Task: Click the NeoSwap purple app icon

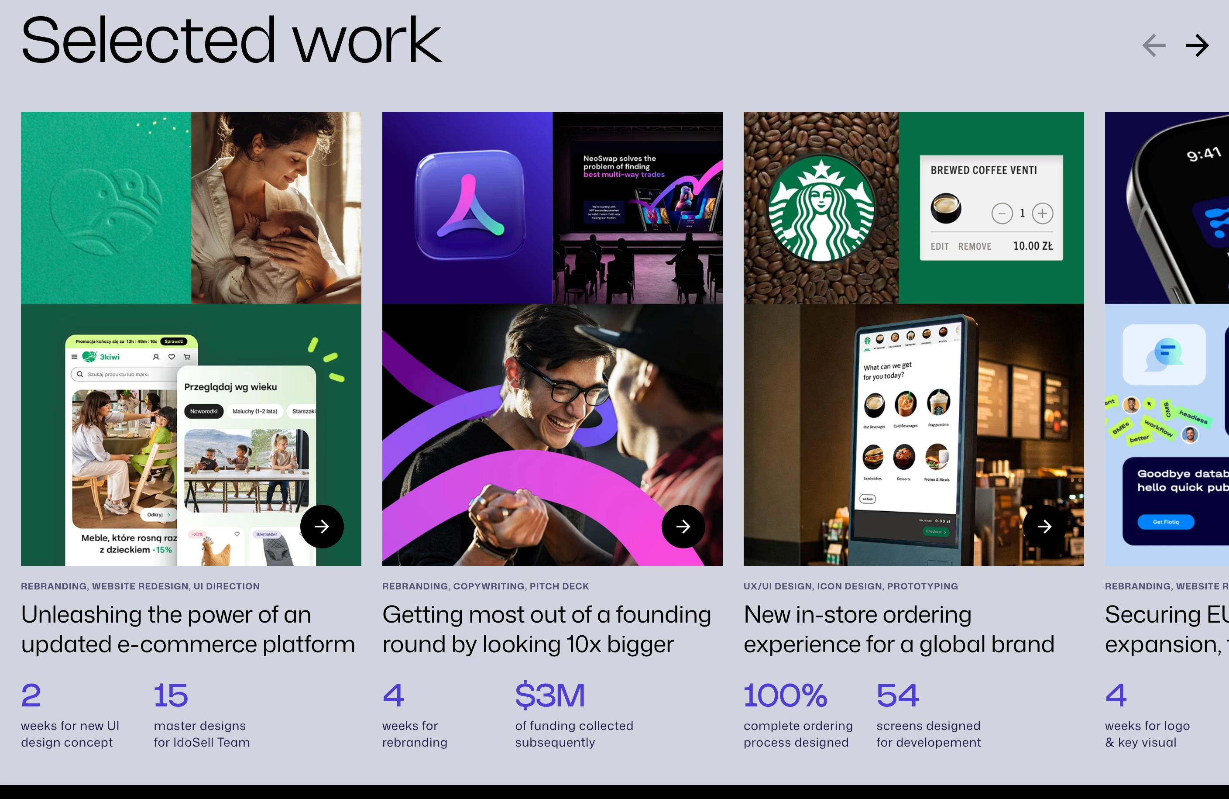Action: pos(470,205)
